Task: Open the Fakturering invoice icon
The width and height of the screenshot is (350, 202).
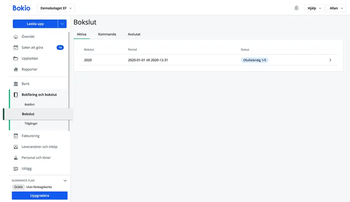Action: pos(16,136)
